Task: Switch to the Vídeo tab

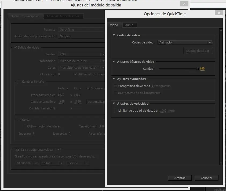Action: coord(114,25)
